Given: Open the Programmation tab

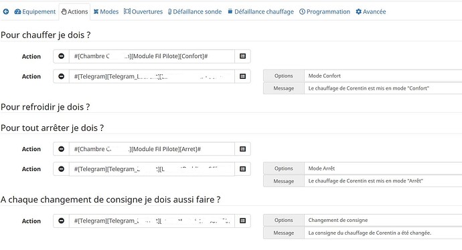Looking at the screenshot, I should pyautogui.click(x=325, y=12).
